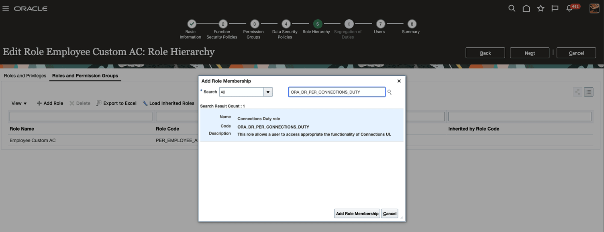Click the Inherited by Role Code filter field
This screenshot has height=232, width=604.
click(x=520, y=117)
